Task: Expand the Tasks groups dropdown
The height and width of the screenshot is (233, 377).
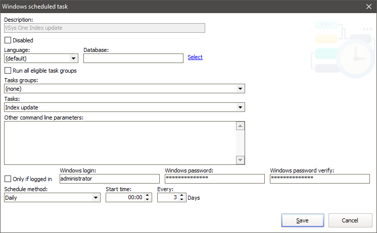Action: [x=241, y=89]
